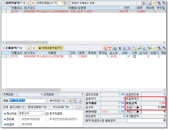The height and width of the screenshot is (130, 169).
Task: Uncheck the 경구치료제 checkbox
Action: pyautogui.click(x=47, y=113)
